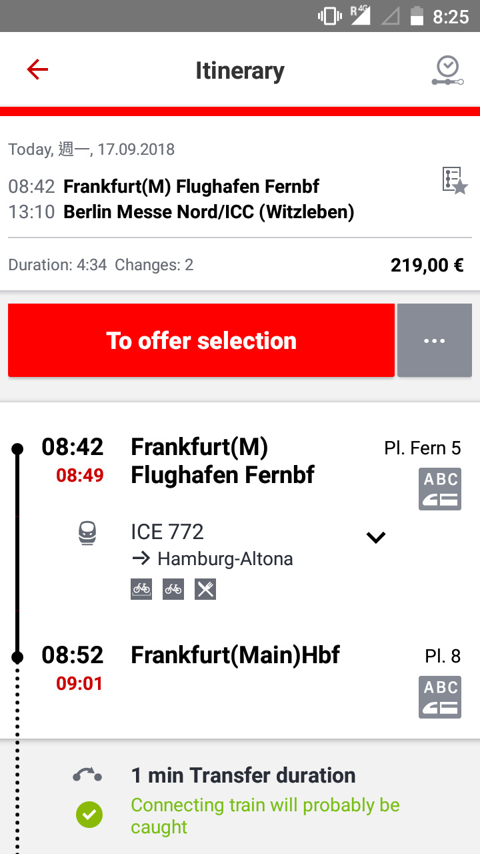Tap coach sequence icon for Pl. Fern 5
The width and height of the screenshot is (480, 854).
click(x=439, y=489)
